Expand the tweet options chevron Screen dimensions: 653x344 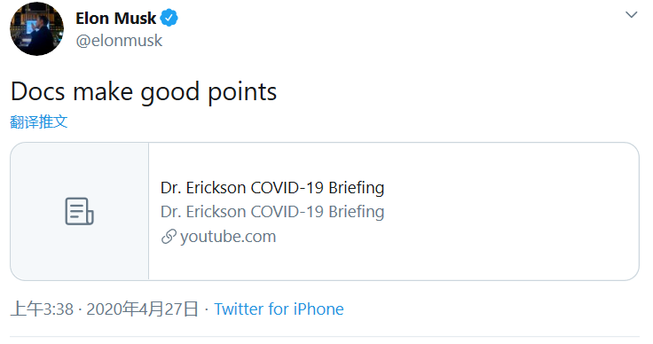point(632,15)
